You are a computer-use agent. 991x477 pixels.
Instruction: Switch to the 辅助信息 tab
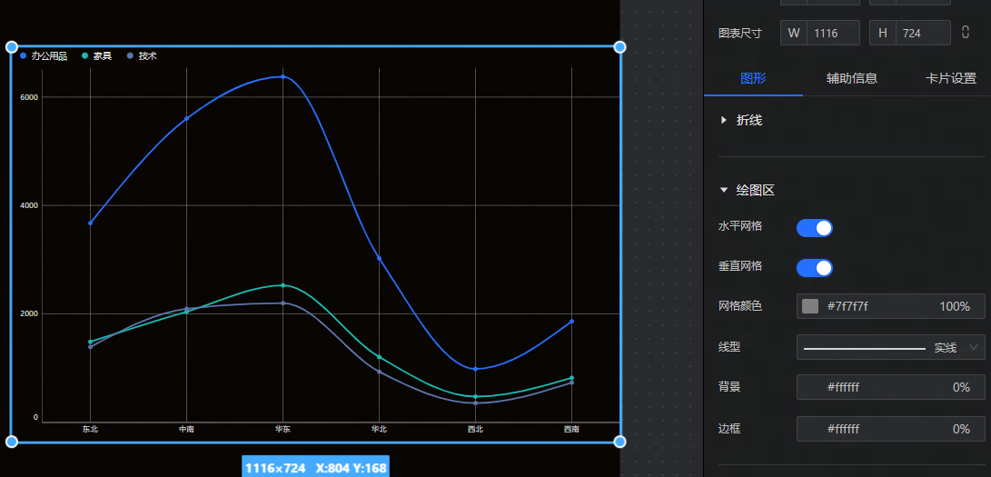click(851, 78)
